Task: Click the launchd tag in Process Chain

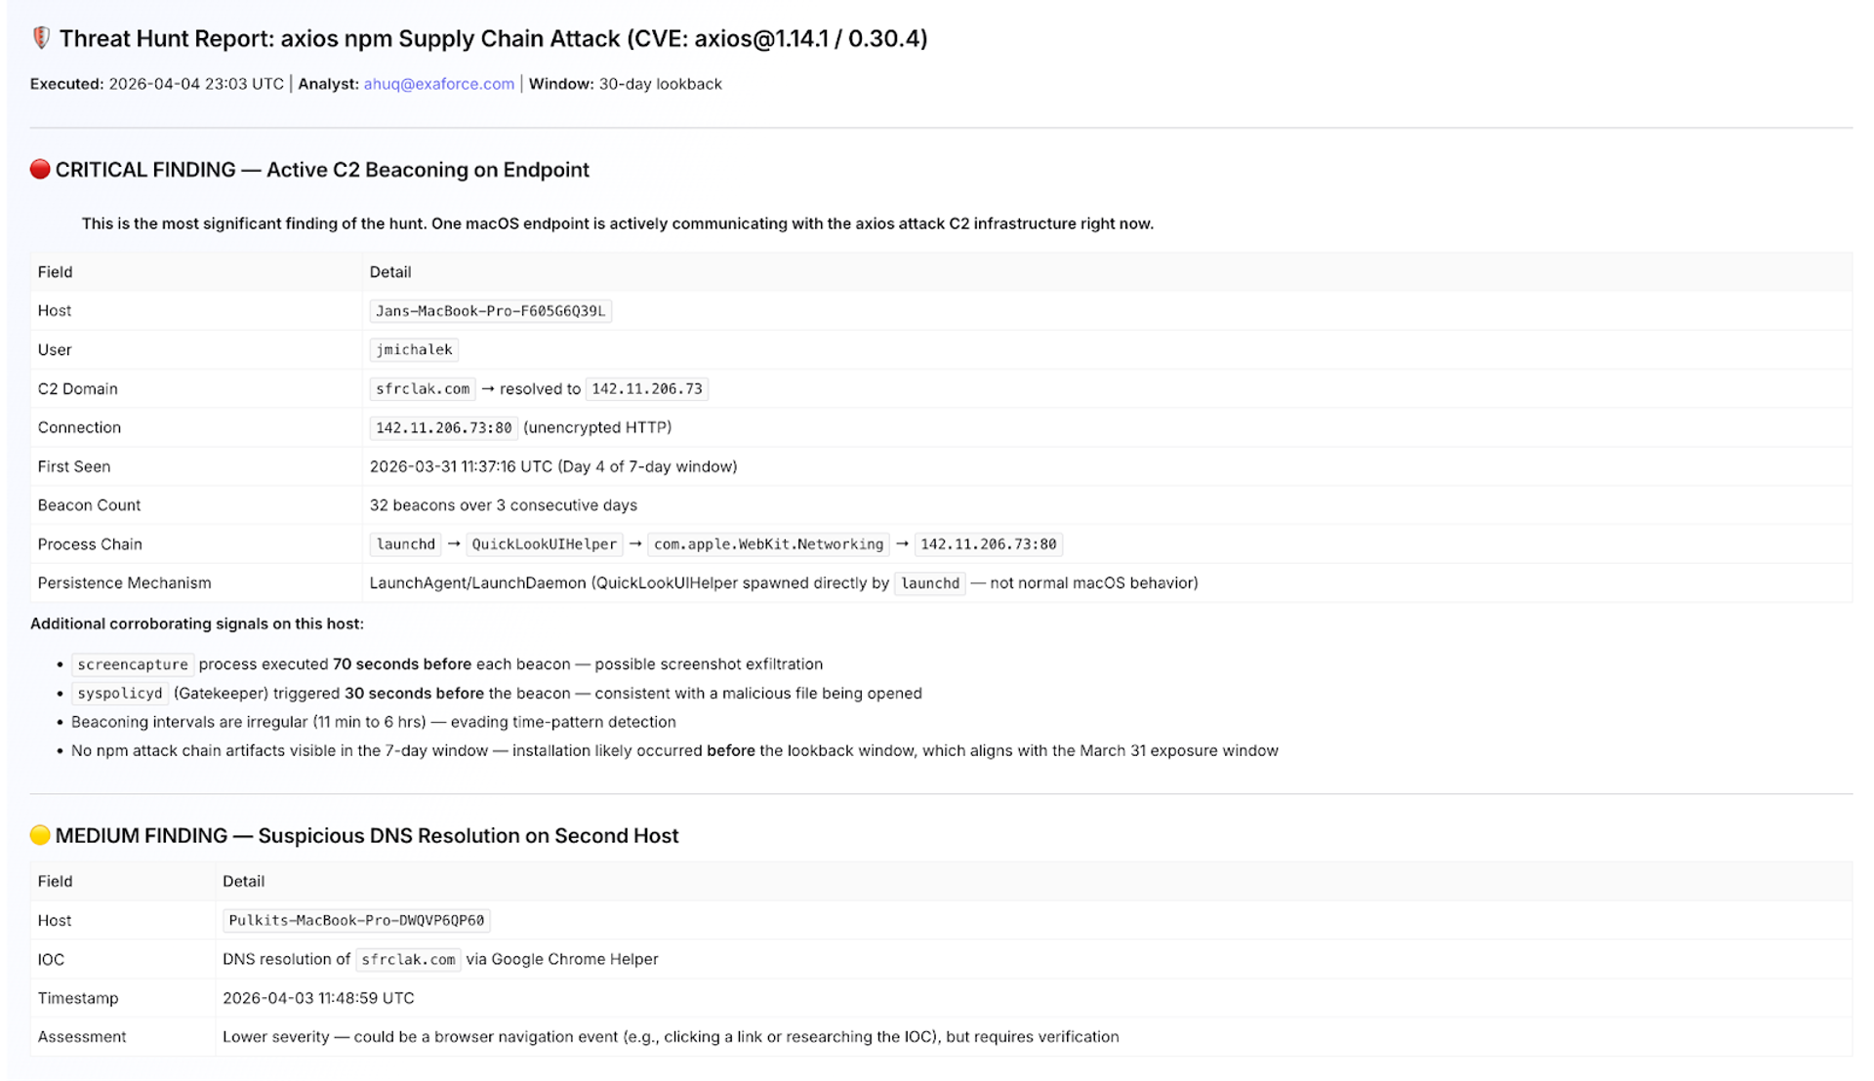Action: point(406,544)
